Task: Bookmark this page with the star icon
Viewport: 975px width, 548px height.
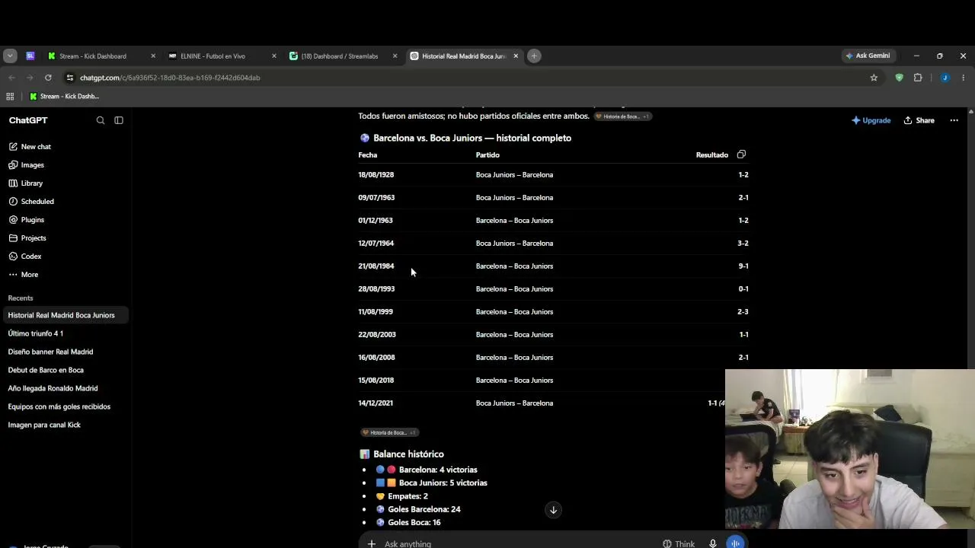Action: tap(874, 78)
